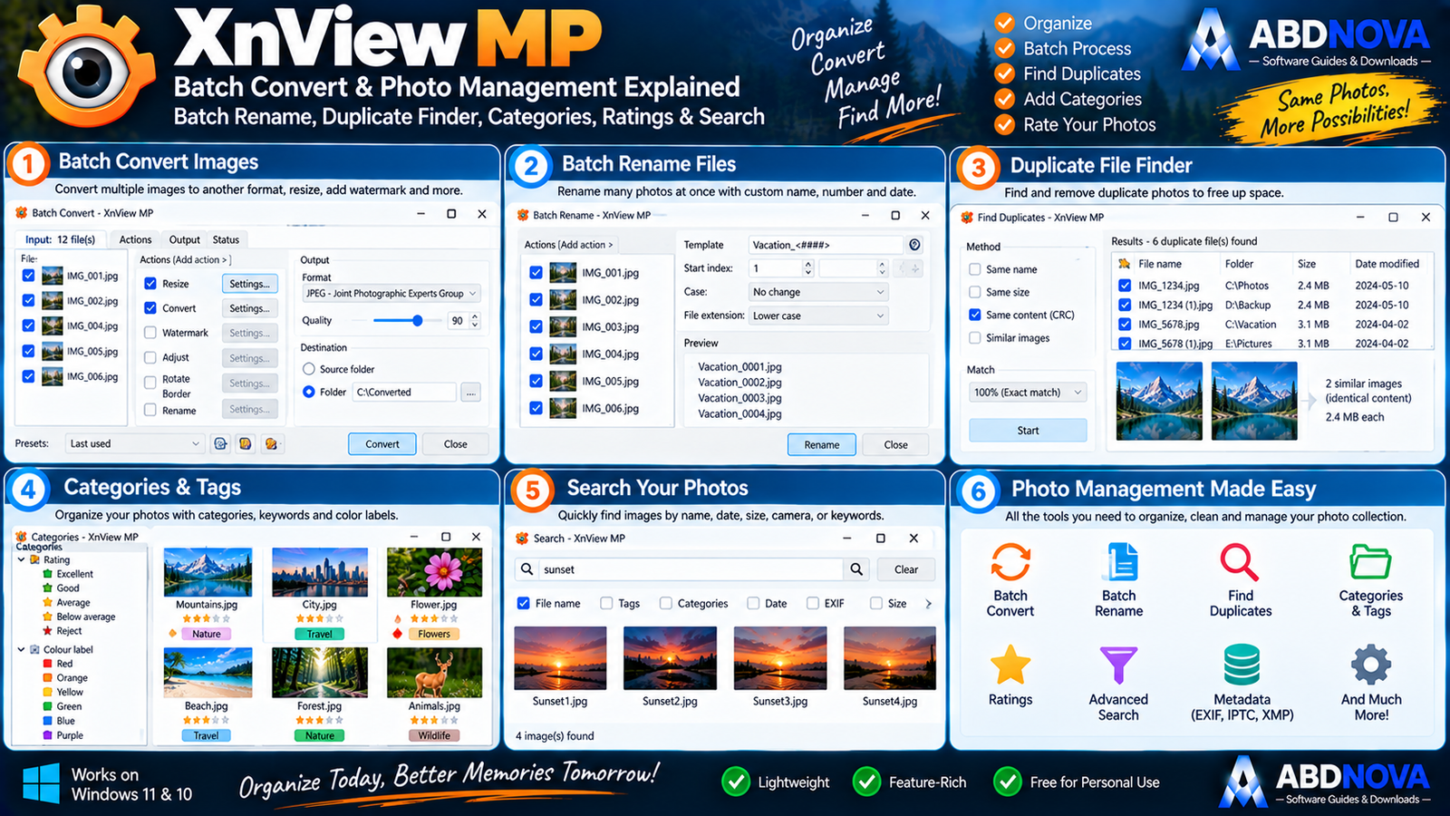Open the Actions (Add action >) menu in Batch Rename
Viewport: 1450px width, 816px height.
pyautogui.click(x=568, y=245)
